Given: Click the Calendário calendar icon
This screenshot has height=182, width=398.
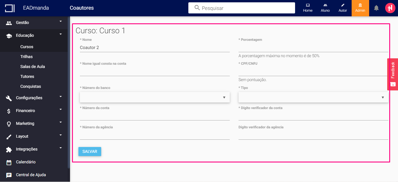Looking at the screenshot, I should [x=9, y=162].
